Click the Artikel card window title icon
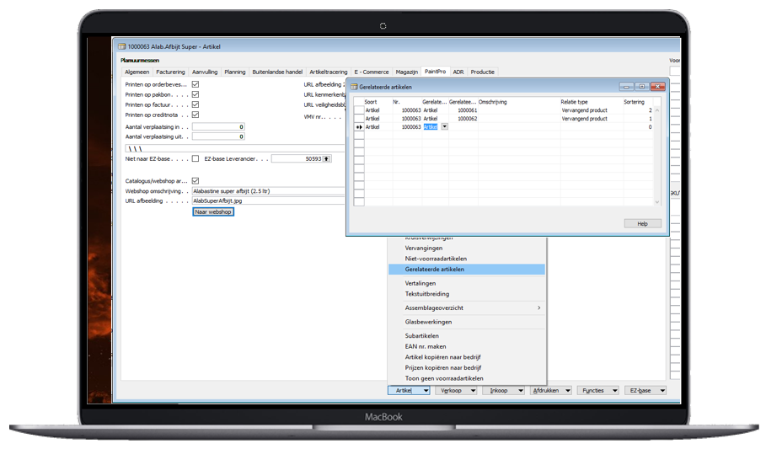Viewport: 766px width, 449px height. click(x=121, y=47)
